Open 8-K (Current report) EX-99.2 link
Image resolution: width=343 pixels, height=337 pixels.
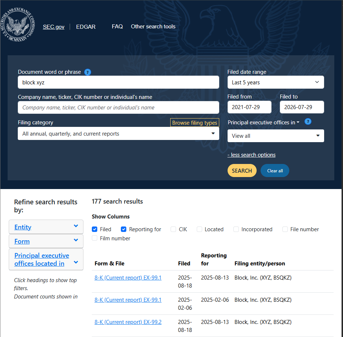click(128, 322)
